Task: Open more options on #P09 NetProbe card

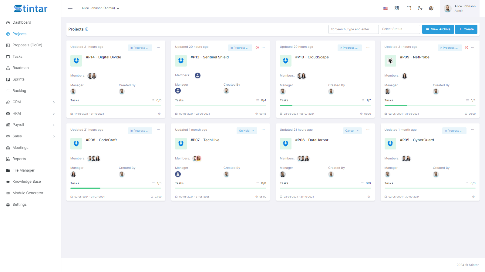Action: tap(473, 47)
